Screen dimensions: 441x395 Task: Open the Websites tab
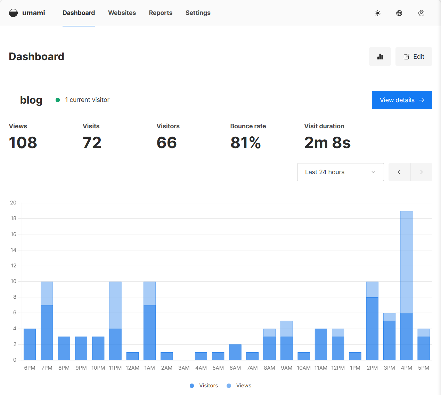(x=122, y=13)
